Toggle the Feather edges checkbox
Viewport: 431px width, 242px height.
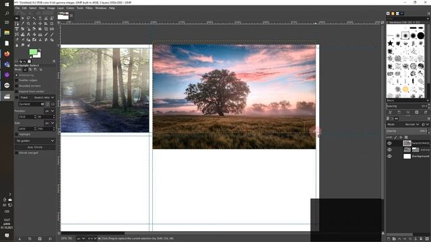point(16,81)
